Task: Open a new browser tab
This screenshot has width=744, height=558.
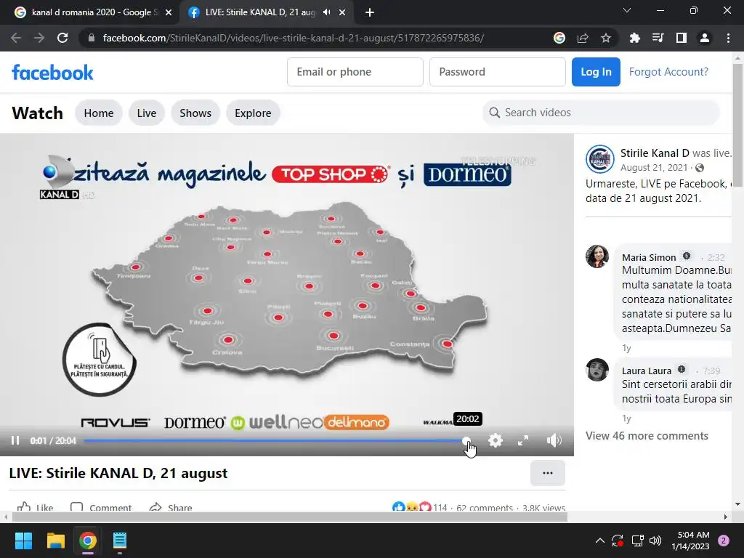Action: tap(370, 12)
